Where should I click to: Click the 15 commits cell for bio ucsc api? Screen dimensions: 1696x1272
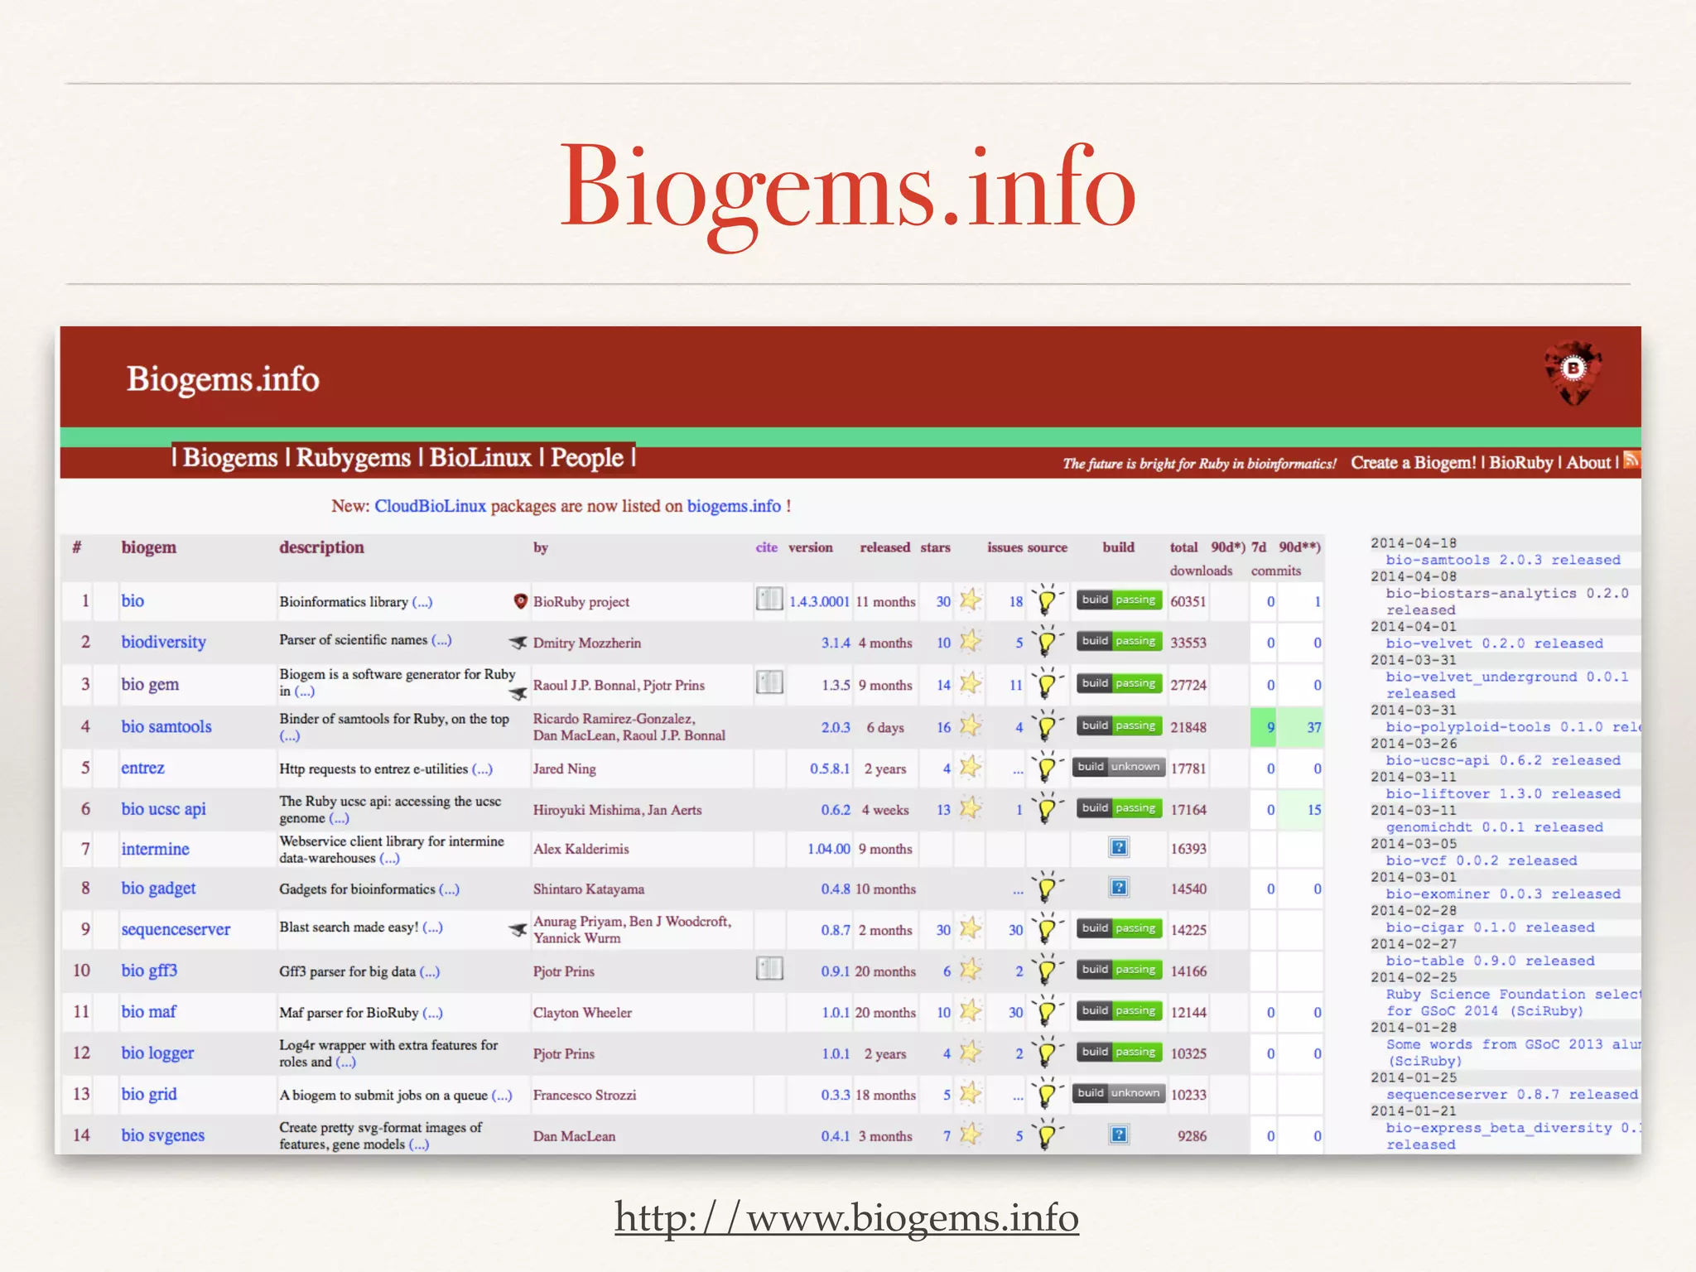click(1301, 810)
